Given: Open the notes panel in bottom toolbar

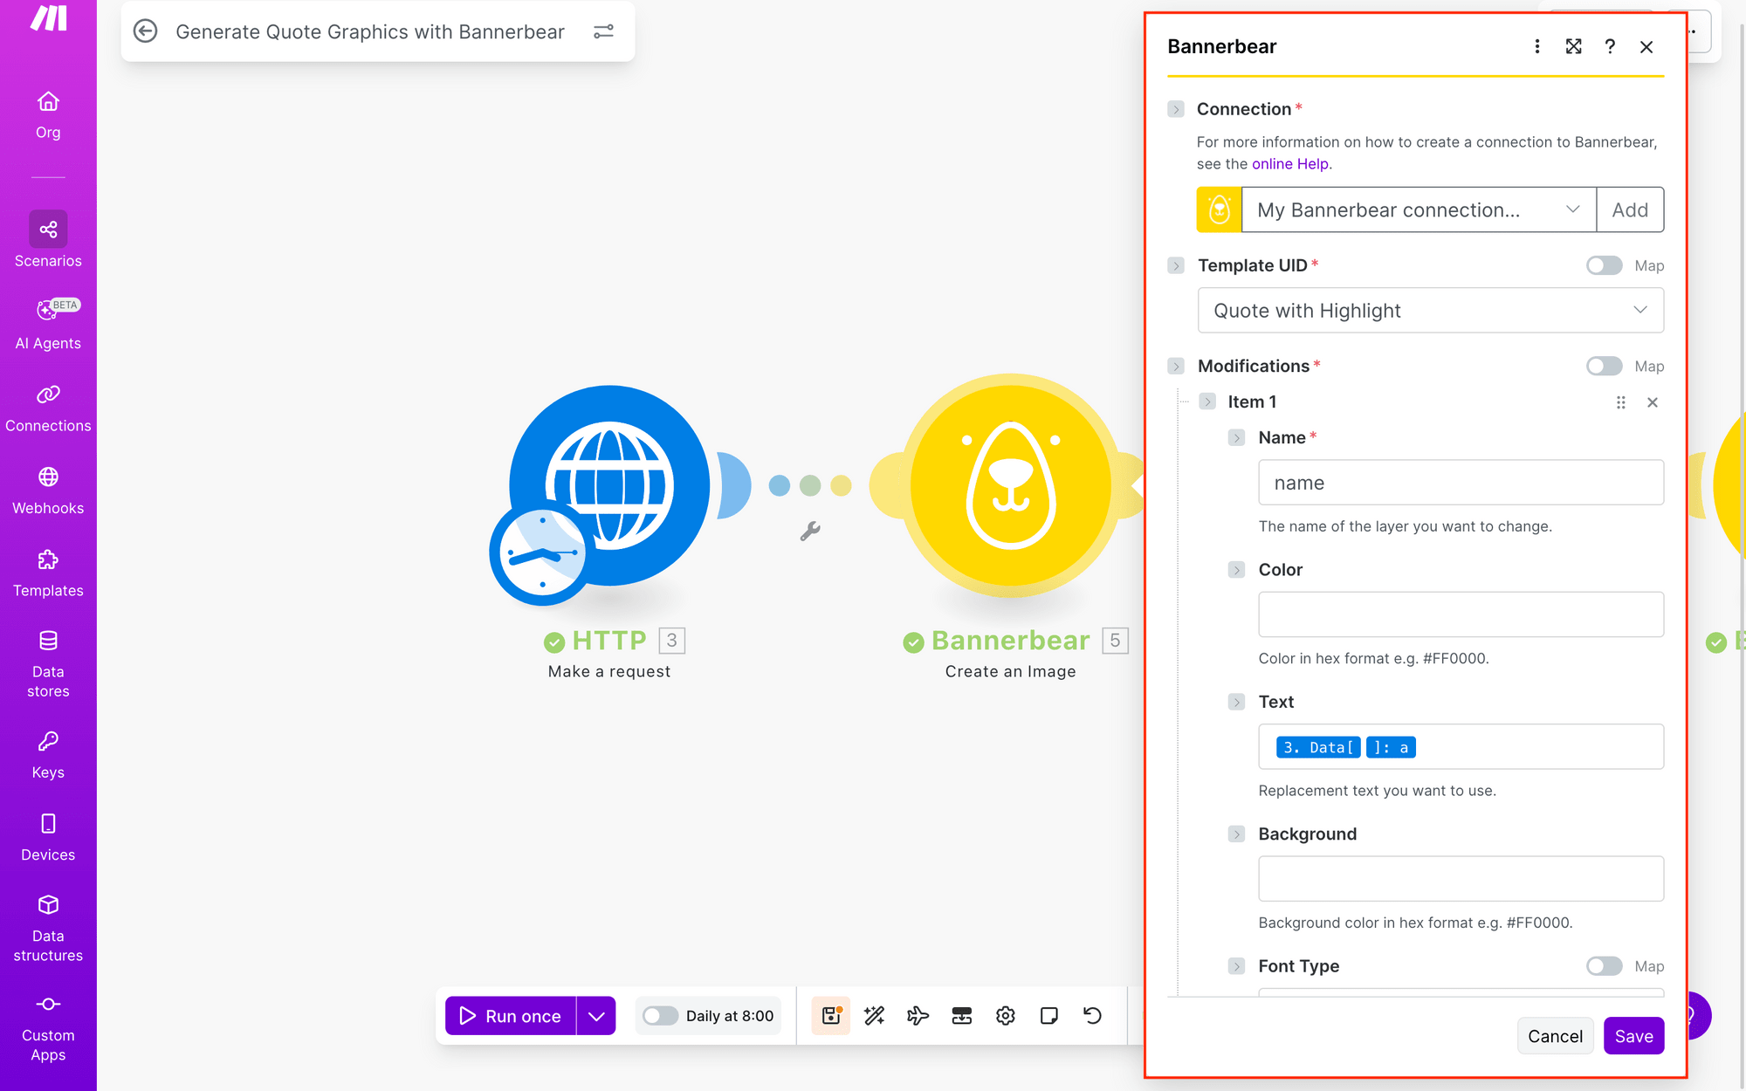Looking at the screenshot, I should point(1048,1015).
